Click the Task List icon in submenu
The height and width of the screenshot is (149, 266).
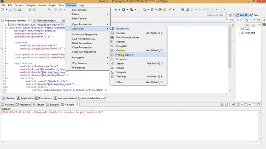click(x=112, y=77)
